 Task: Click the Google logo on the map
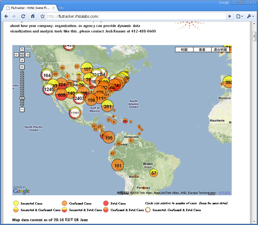tap(21, 191)
